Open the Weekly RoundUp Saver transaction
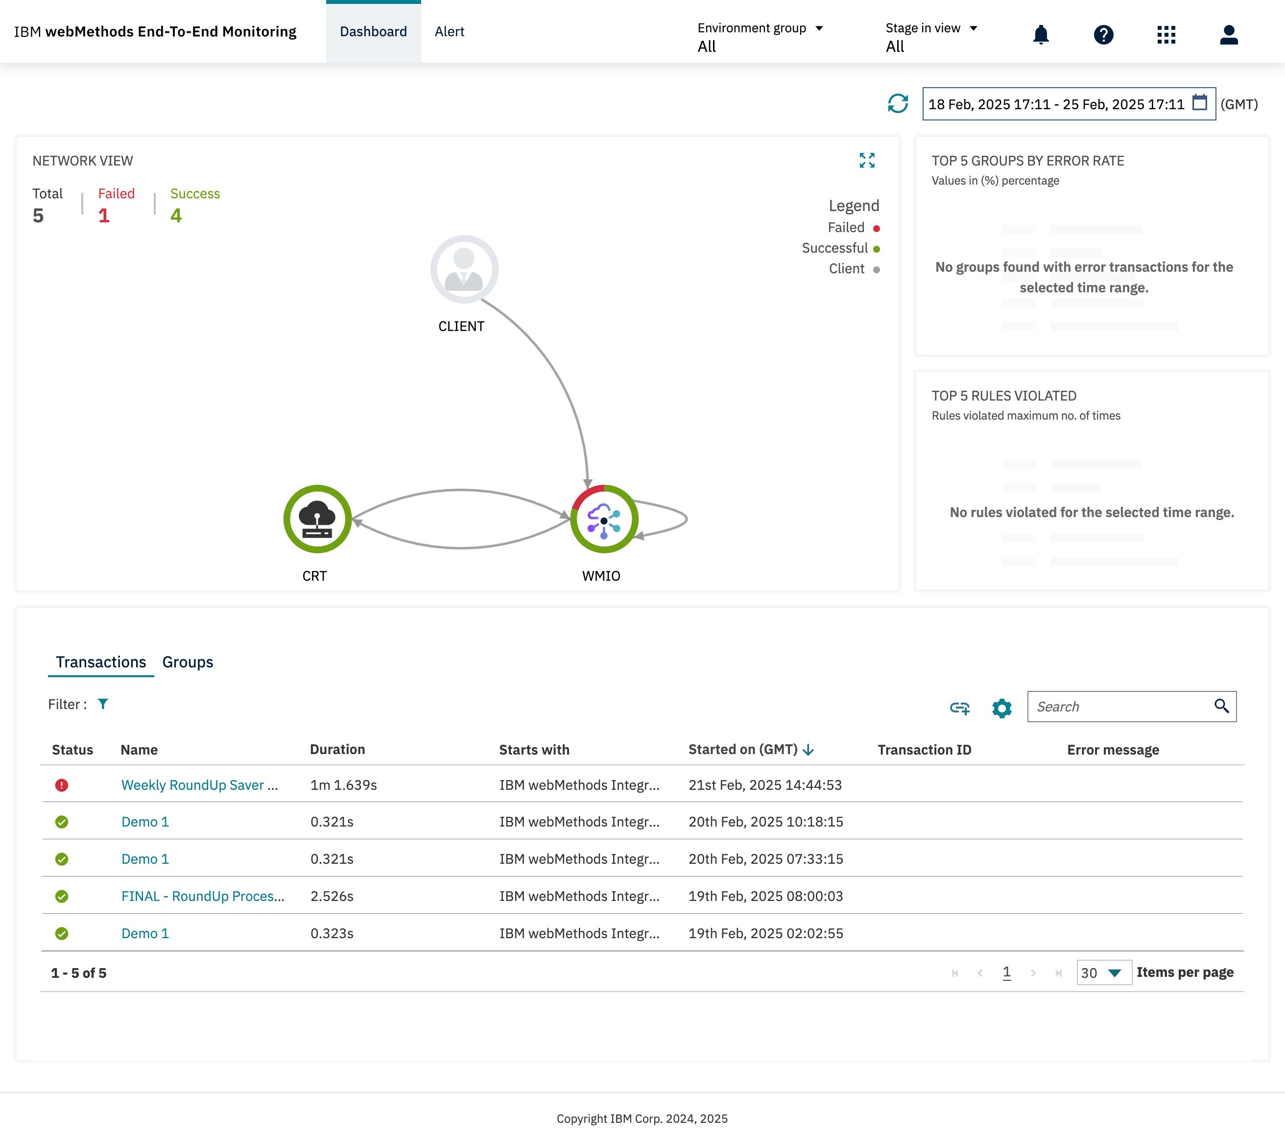 (199, 784)
